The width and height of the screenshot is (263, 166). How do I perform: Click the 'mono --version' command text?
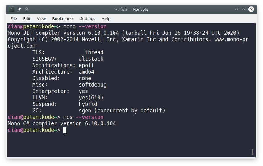85,26
